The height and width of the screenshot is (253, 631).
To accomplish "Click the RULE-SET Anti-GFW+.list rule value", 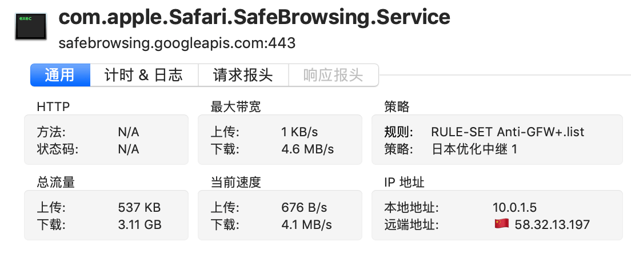I will 508,132.
